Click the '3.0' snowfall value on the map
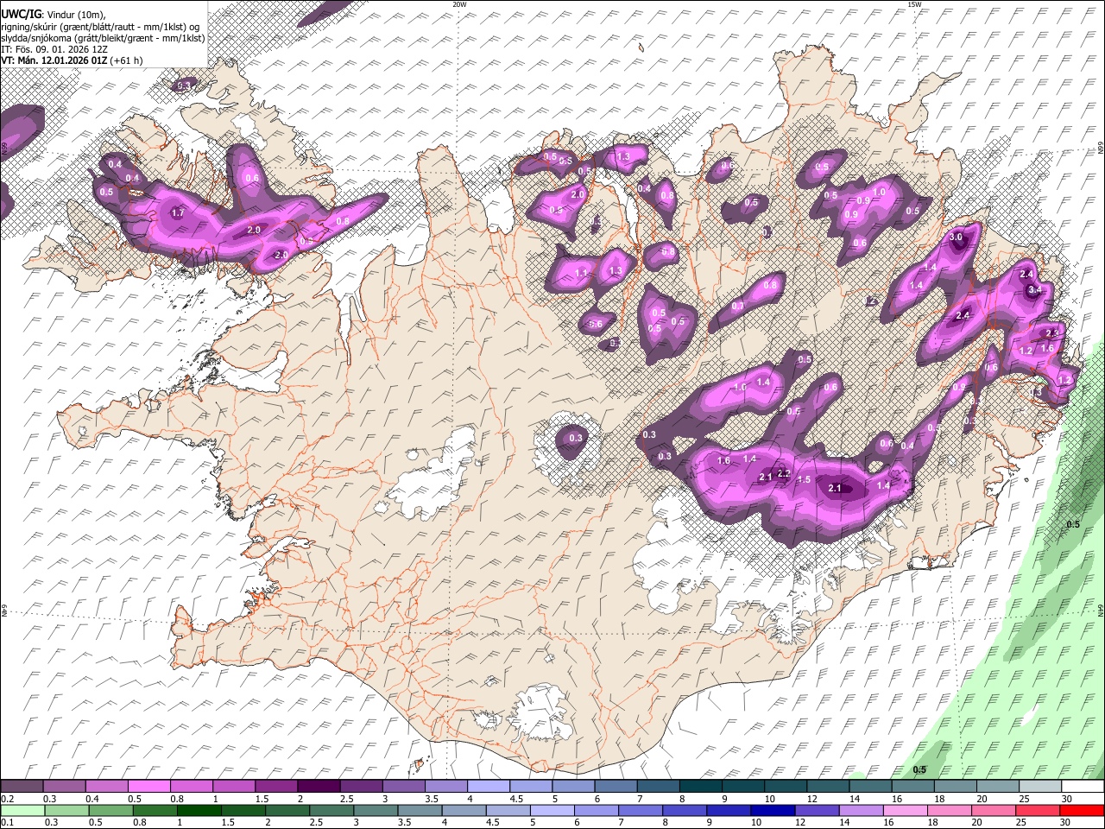Screen dimensions: 1105x829 [x=956, y=237]
